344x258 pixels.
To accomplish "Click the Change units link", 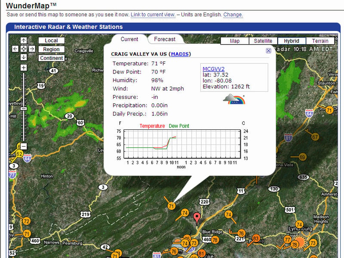I will tap(233, 15).
